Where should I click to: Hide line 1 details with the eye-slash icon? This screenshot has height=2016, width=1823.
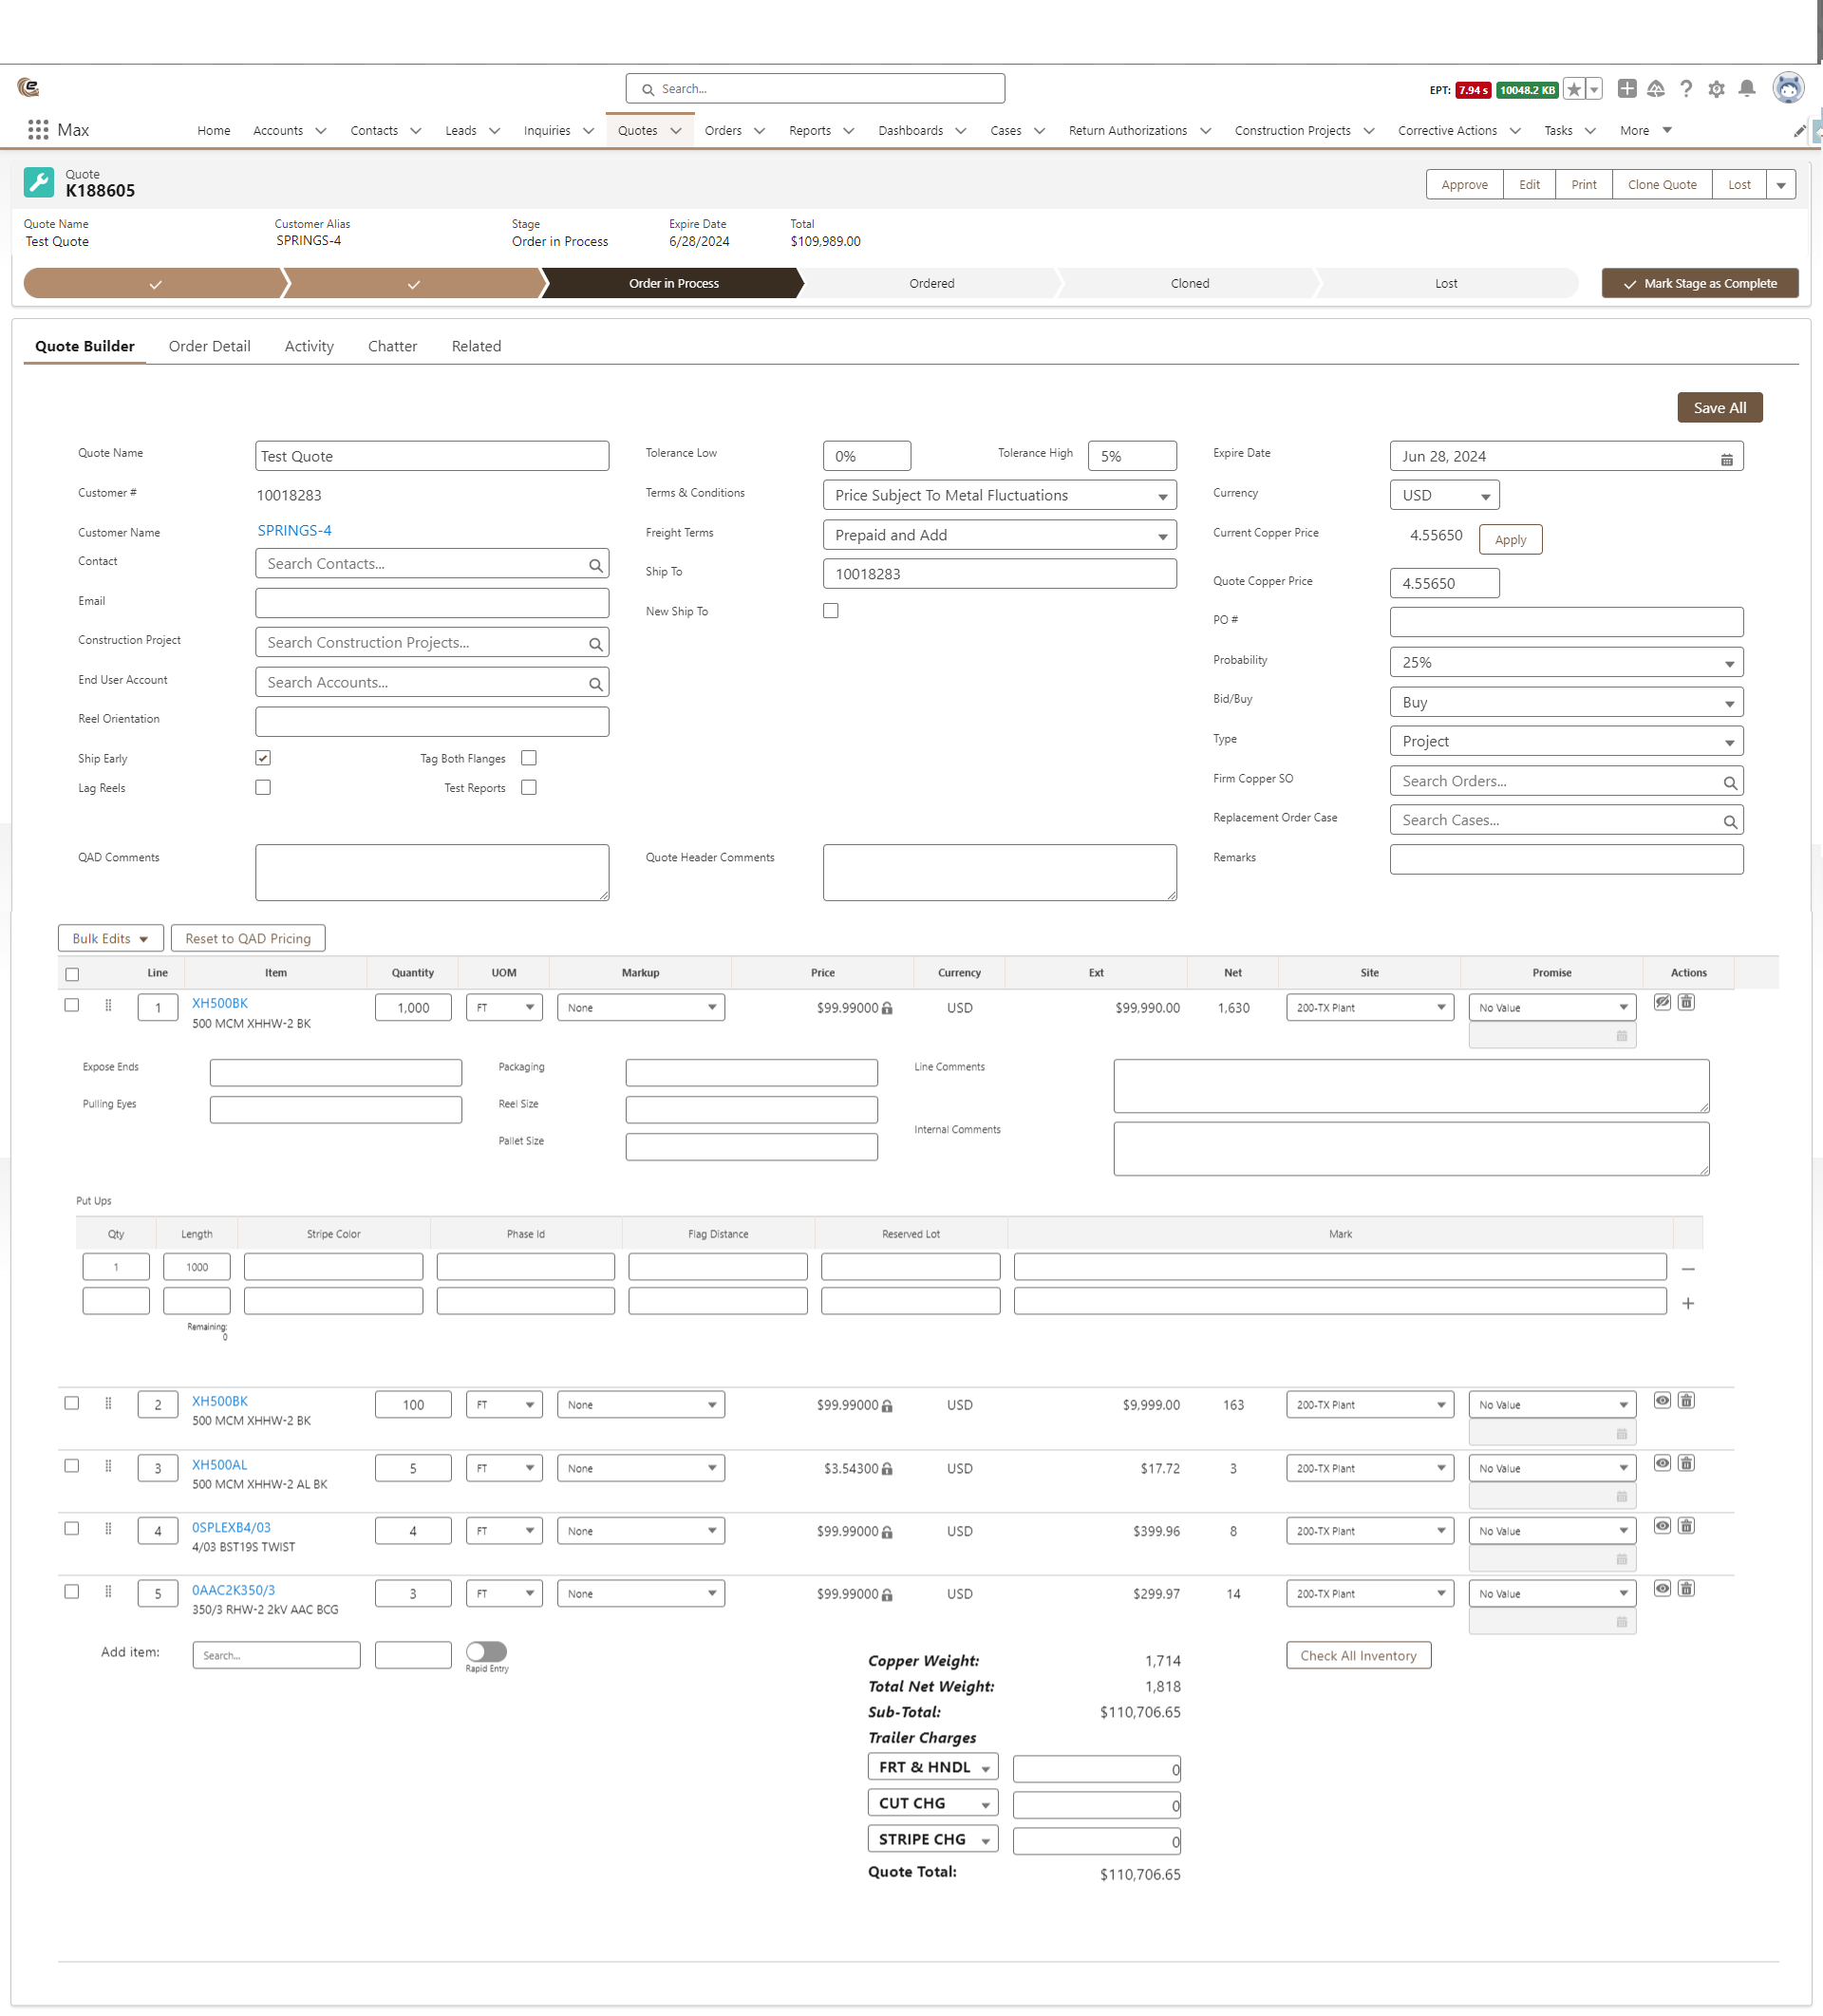pos(1662,1002)
